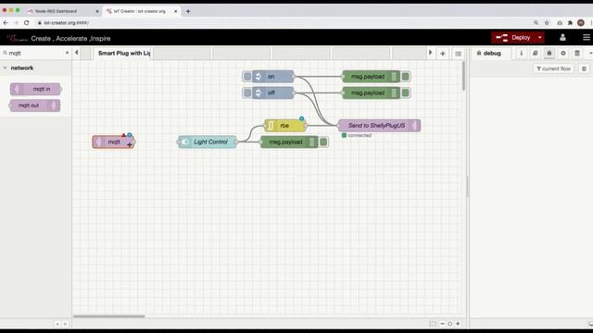
Task: Select debug node wired to off
Action: point(371,92)
